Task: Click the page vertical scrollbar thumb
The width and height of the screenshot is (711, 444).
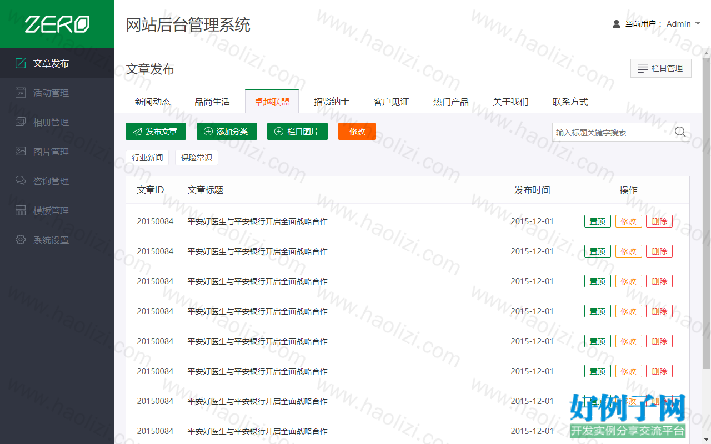Action: (x=706, y=214)
